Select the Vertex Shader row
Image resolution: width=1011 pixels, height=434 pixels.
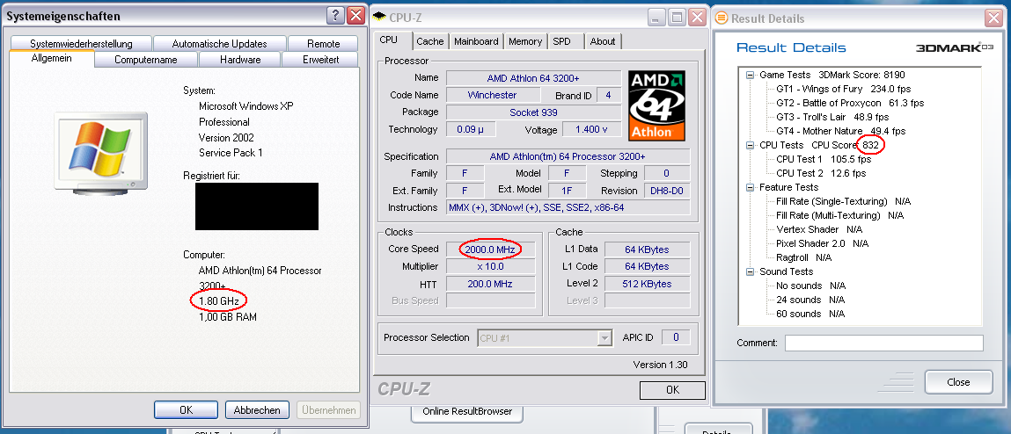coord(819,229)
